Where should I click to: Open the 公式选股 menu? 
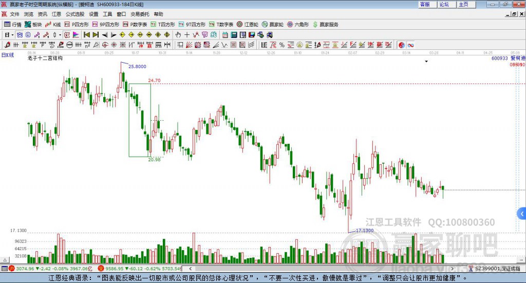[x=75, y=14]
